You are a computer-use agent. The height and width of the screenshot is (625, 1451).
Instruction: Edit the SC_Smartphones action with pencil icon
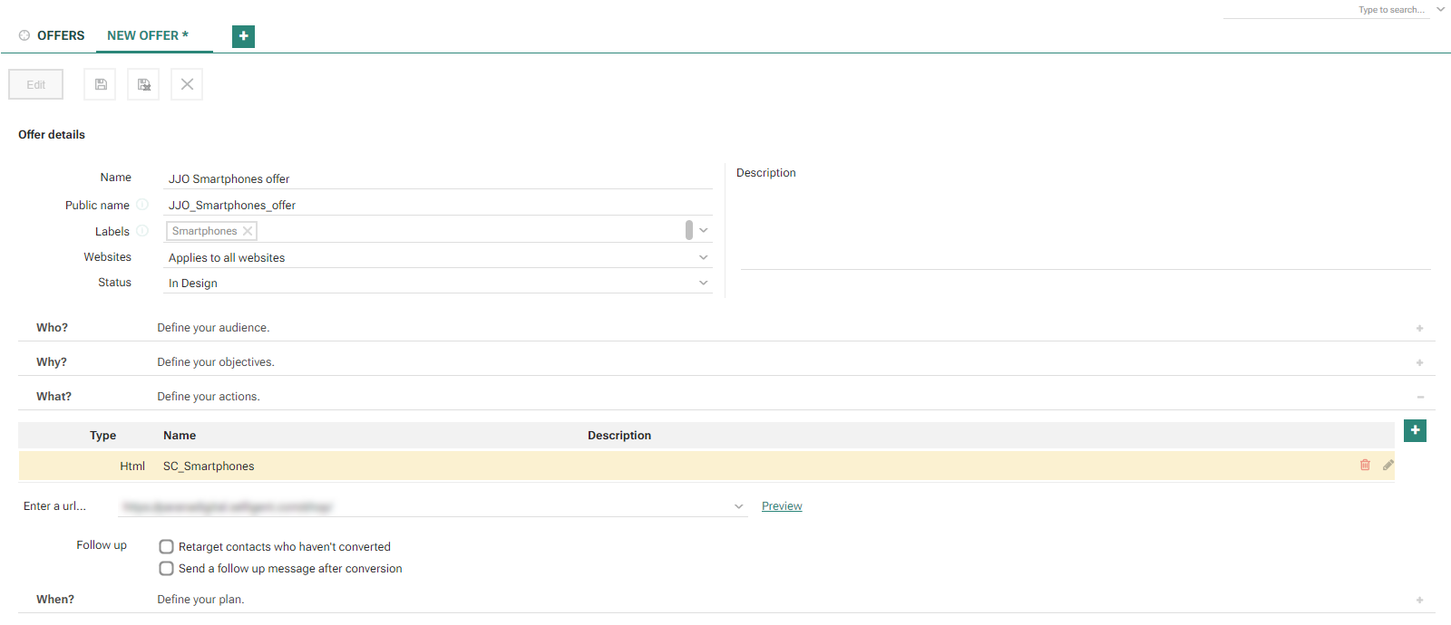click(x=1388, y=465)
